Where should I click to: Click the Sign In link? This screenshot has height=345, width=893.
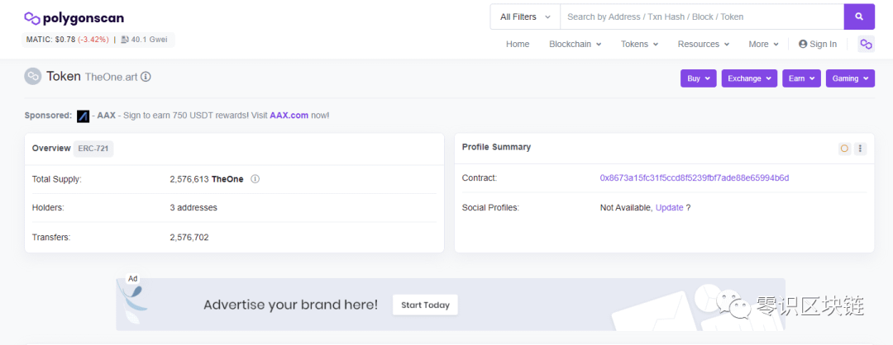[x=818, y=44]
